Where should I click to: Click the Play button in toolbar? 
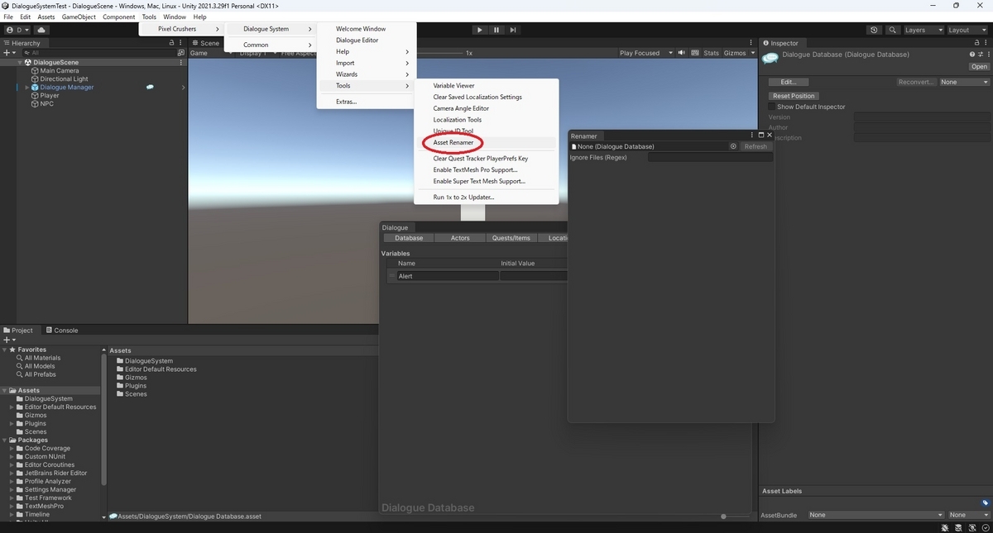pyautogui.click(x=479, y=30)
